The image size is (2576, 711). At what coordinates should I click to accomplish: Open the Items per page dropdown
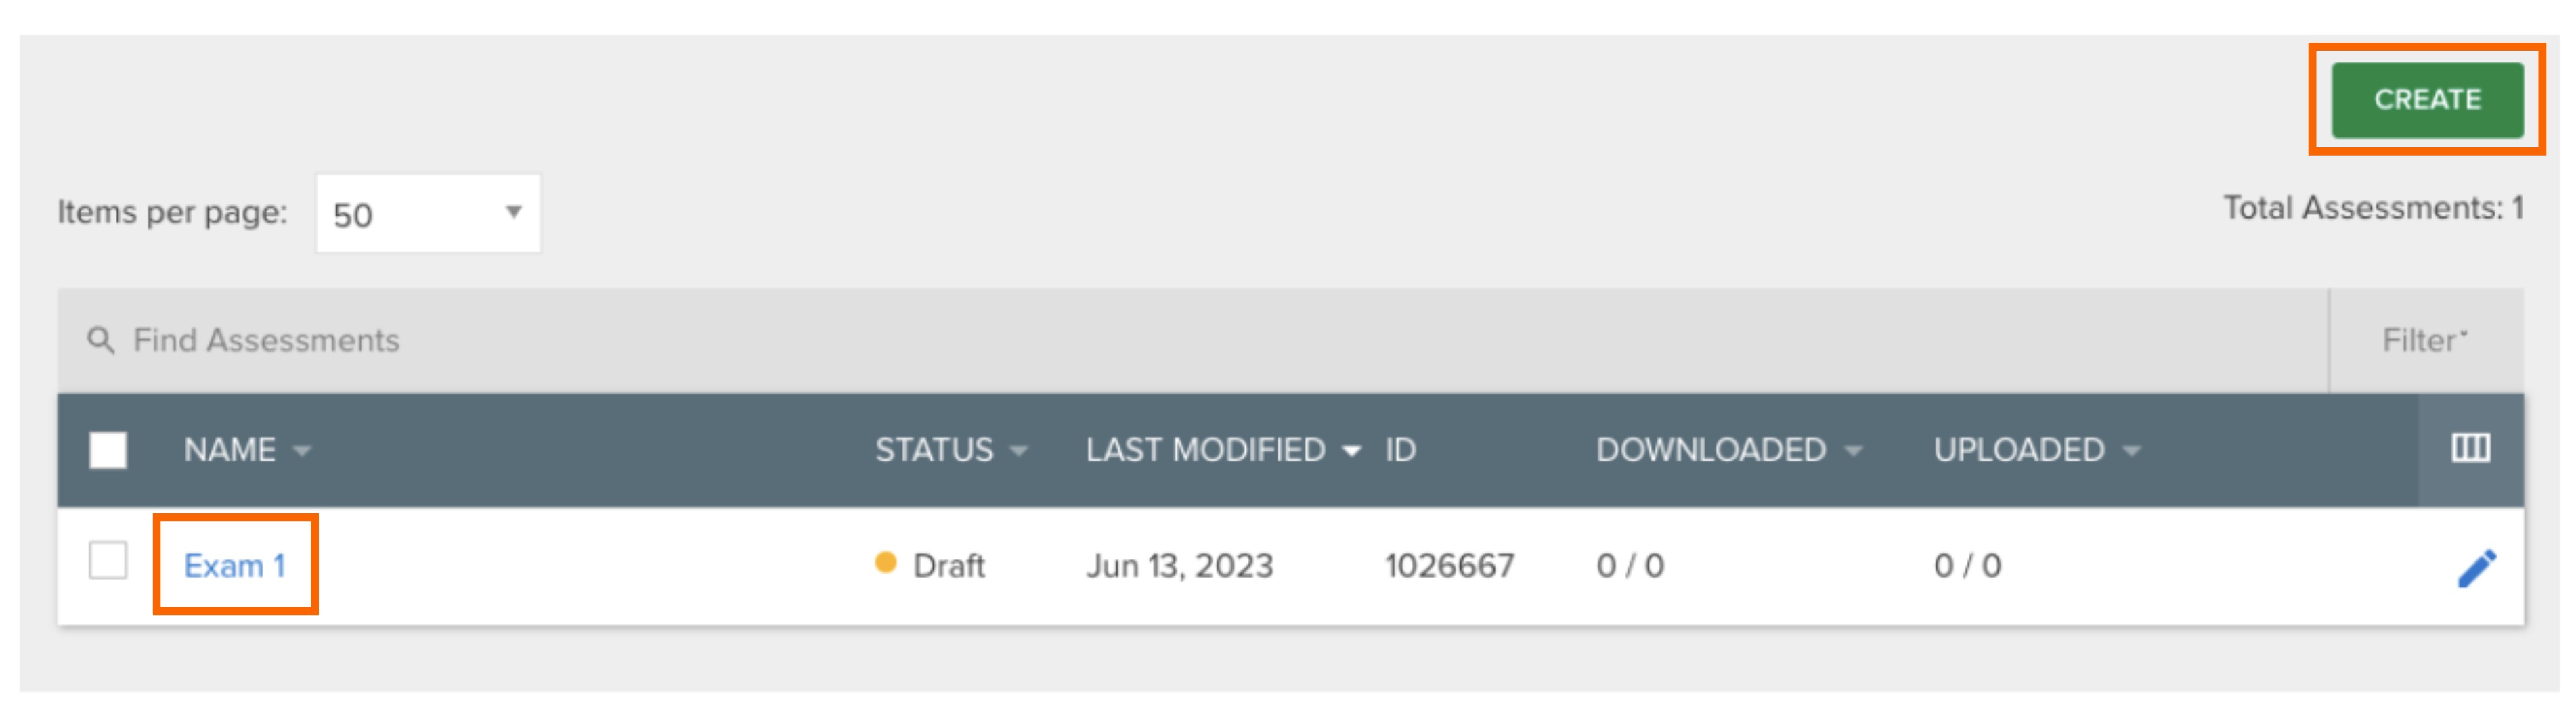point(428,212)
